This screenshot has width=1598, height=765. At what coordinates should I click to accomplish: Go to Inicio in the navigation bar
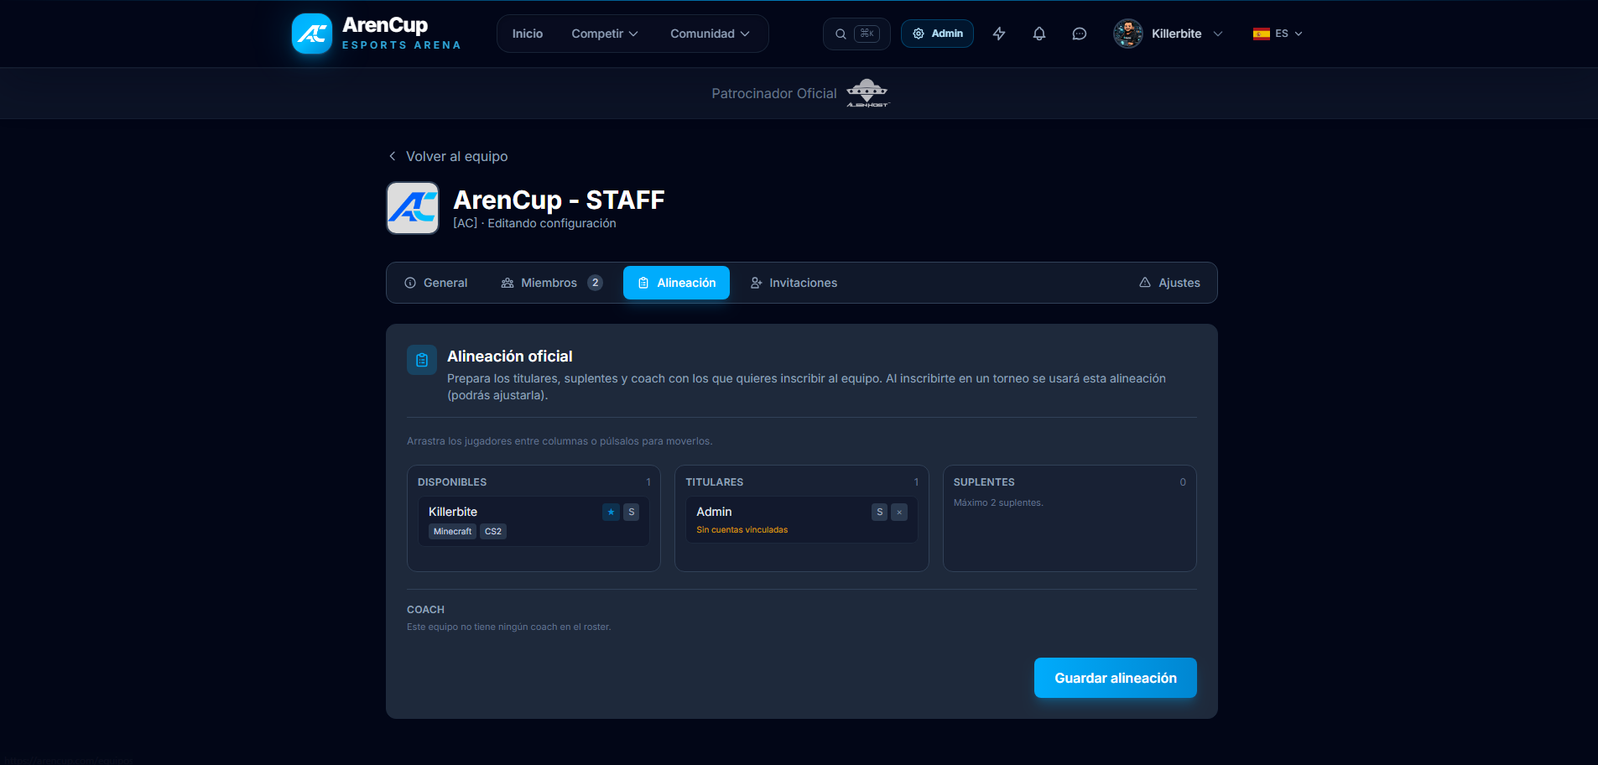click(x=528, y=34)
